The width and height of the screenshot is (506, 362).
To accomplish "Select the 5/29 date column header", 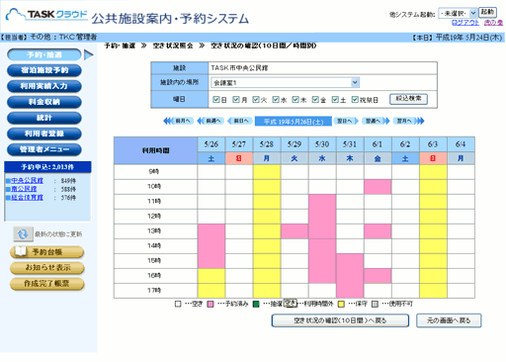I will coord(295,144).
